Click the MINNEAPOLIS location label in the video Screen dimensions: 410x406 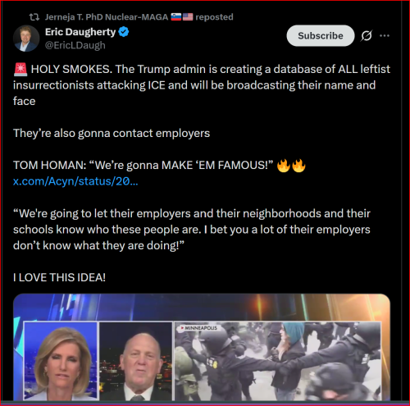click(198, 328)
